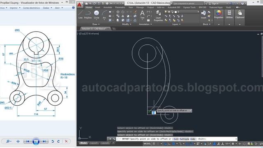The width and height of the screenshot is (263, 148).
Task: Switch to the Annotate ribbon tab
Action: pyautogui.click(x=108, y=7)
